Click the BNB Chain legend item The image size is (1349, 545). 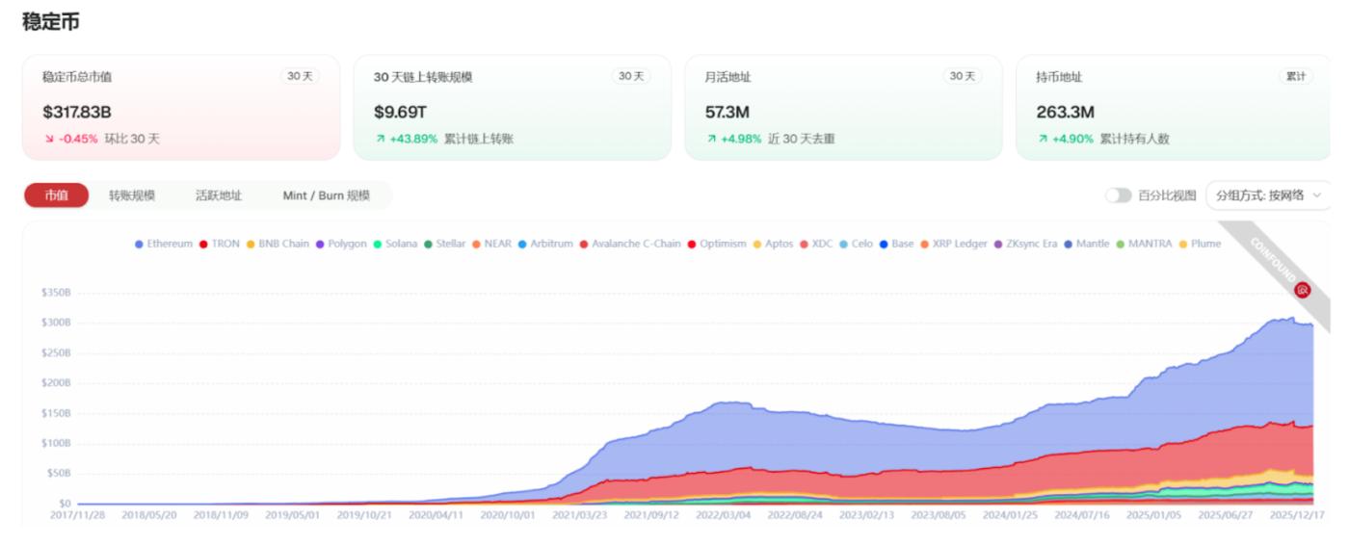tap(278, 245)
